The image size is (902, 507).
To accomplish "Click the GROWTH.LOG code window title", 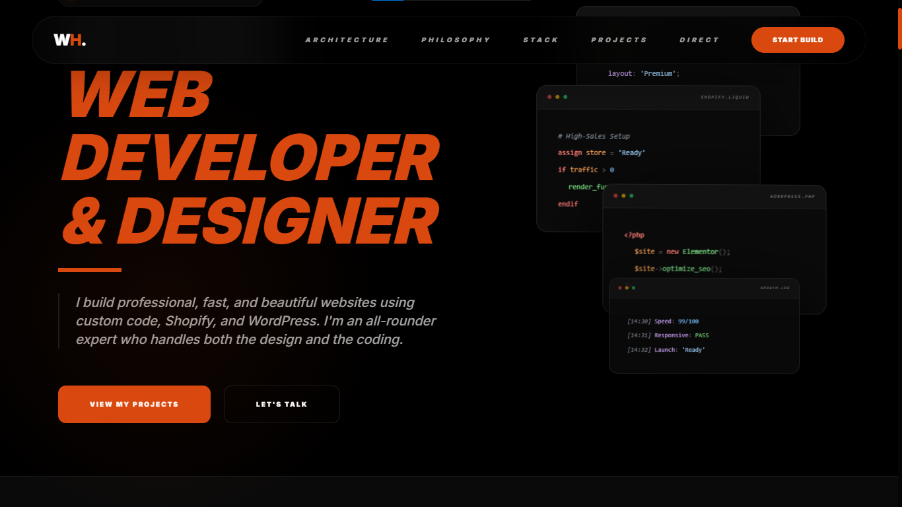I will click(x=775, y=288).
